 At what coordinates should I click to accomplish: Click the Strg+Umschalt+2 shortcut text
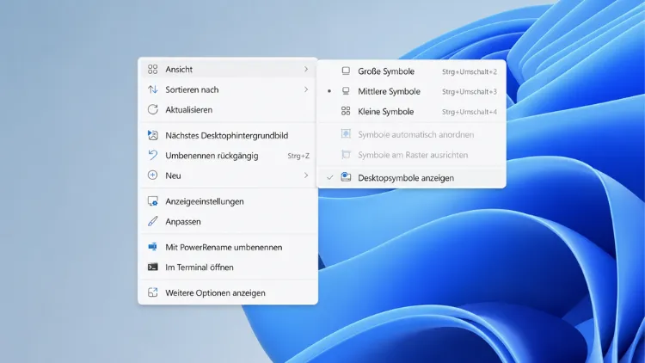470,71
